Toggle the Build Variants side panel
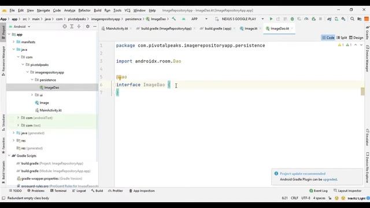Screen dimensions: 370x208 click(x=3, y=172)
